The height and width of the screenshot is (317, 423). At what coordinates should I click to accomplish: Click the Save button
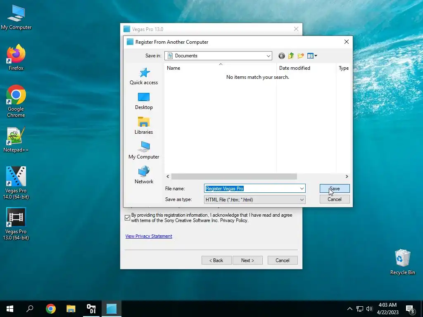pos(335,189)
